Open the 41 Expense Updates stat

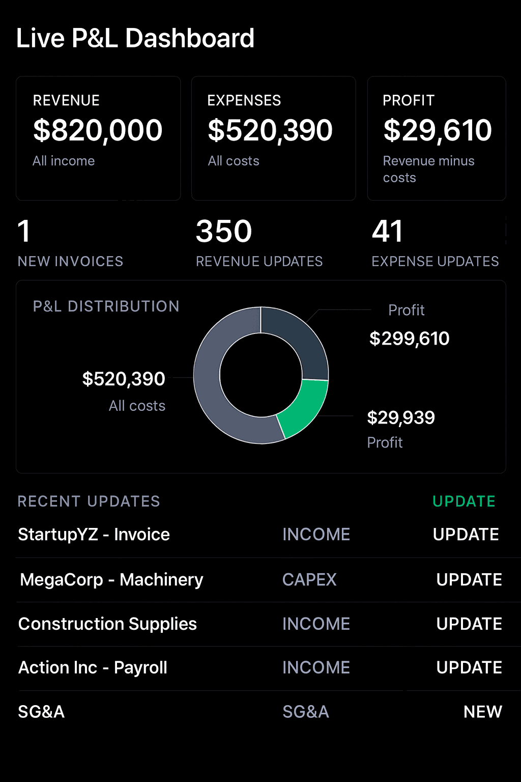435,243
